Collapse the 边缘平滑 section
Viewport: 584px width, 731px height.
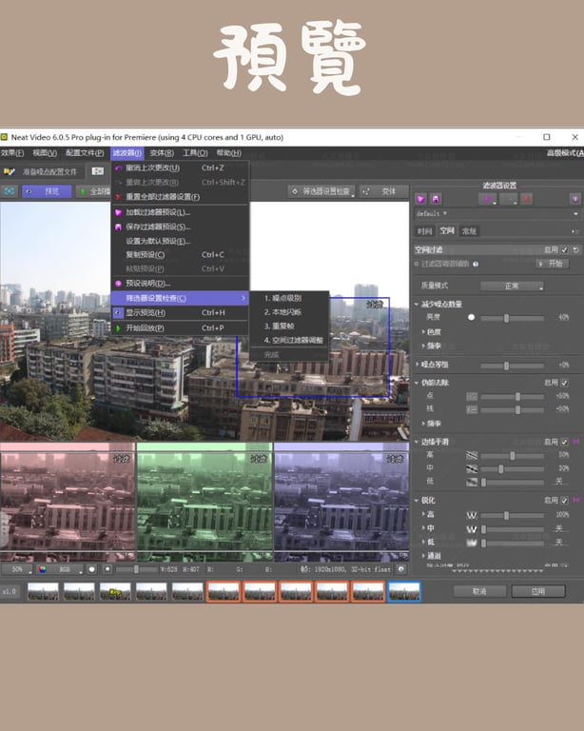click(x=417, y=442)
